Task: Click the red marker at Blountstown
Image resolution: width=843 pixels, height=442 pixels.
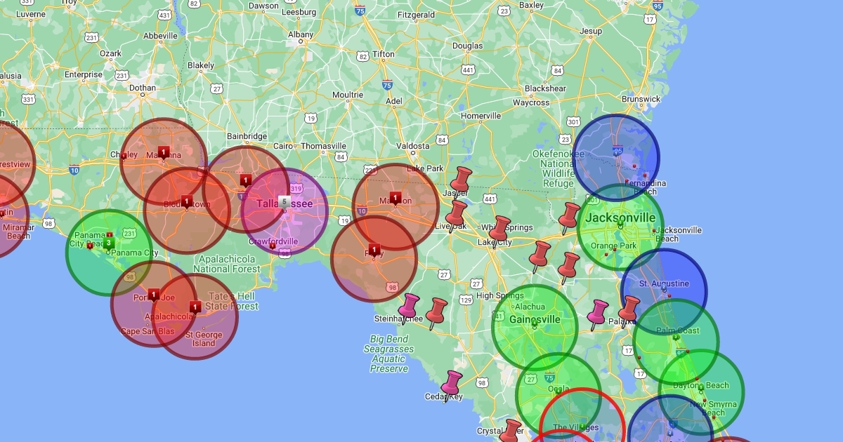Action: 187,201
